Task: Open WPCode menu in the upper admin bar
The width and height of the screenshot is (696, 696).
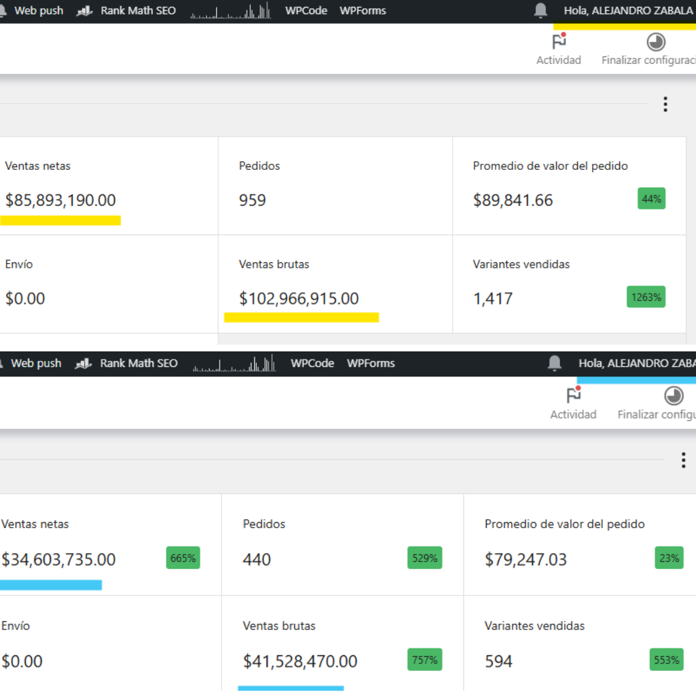Action: pos(305,11)
